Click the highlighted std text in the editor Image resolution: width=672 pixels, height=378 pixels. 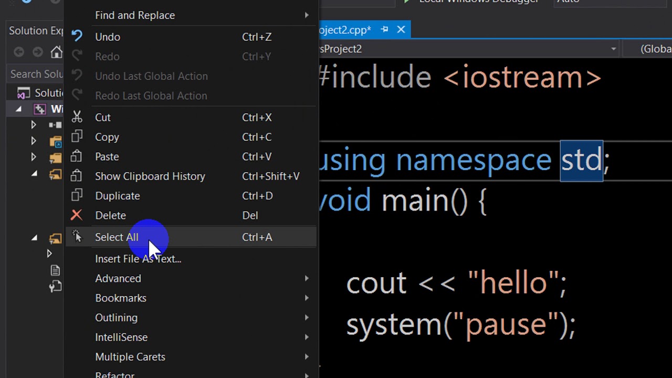click(x=581, y=160)
